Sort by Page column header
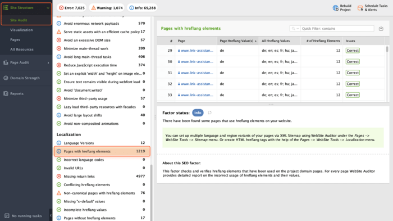Image resolution: width=393 pixels, height=221 pixels. click(x=196, y=40)
